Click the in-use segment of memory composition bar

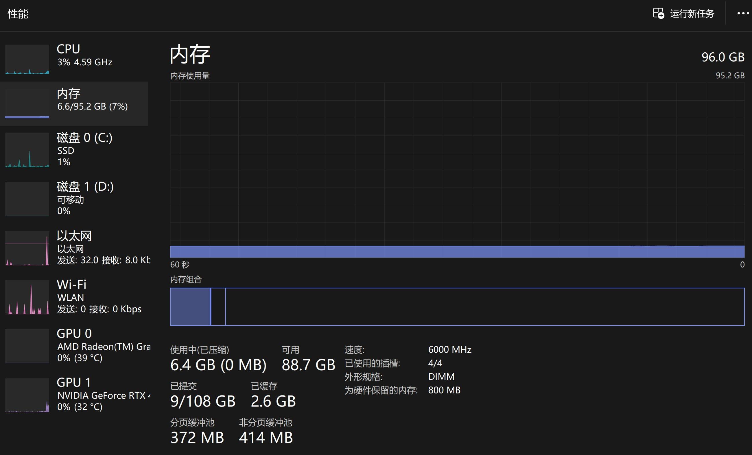tap(190, 307)
